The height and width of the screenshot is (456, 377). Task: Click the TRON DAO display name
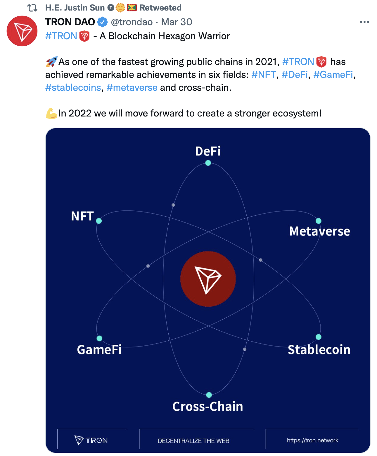70,22
